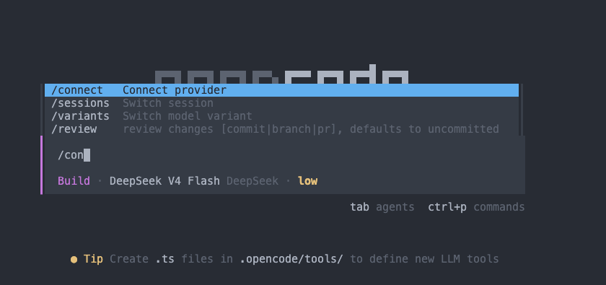This screenshot has width=606, height=285.
Task: Click the opencode logo banner
Action: 281,74
